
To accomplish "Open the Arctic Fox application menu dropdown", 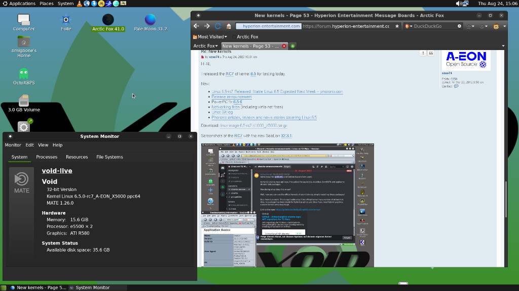I will click(206, 46).
